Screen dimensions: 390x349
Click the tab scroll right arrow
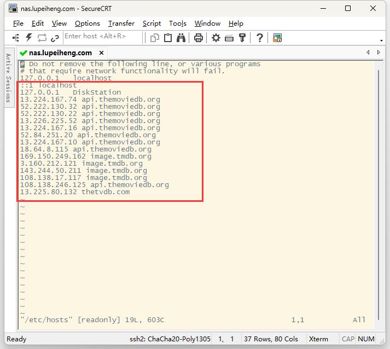pyautogui.click(x=379, y=52)
